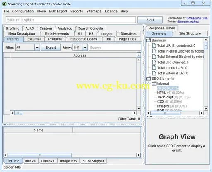Collapse the Internal tree node toggle
The image size is (212, 172).
(149, 84)
